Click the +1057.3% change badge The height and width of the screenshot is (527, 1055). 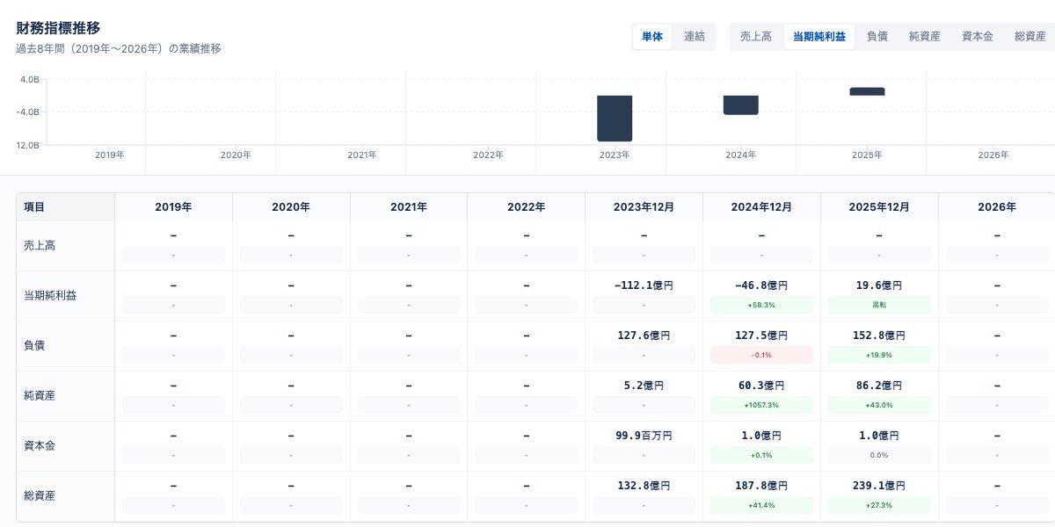[761, 405]
